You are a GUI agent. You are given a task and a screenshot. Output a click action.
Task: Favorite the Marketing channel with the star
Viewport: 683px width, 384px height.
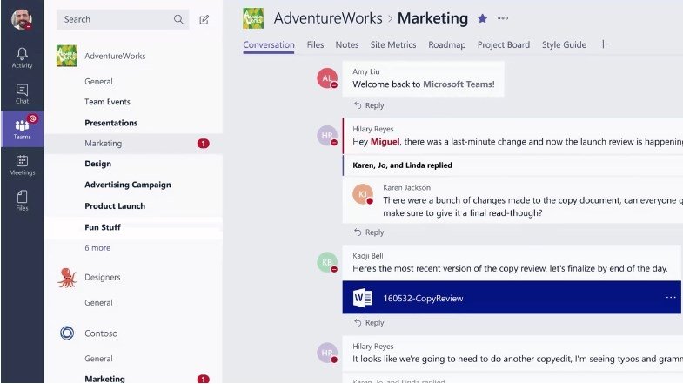482,18
